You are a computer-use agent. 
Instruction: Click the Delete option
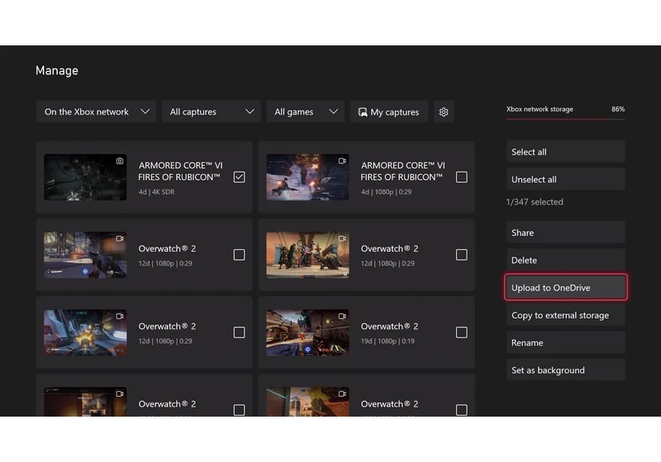[x=566, y=260]
